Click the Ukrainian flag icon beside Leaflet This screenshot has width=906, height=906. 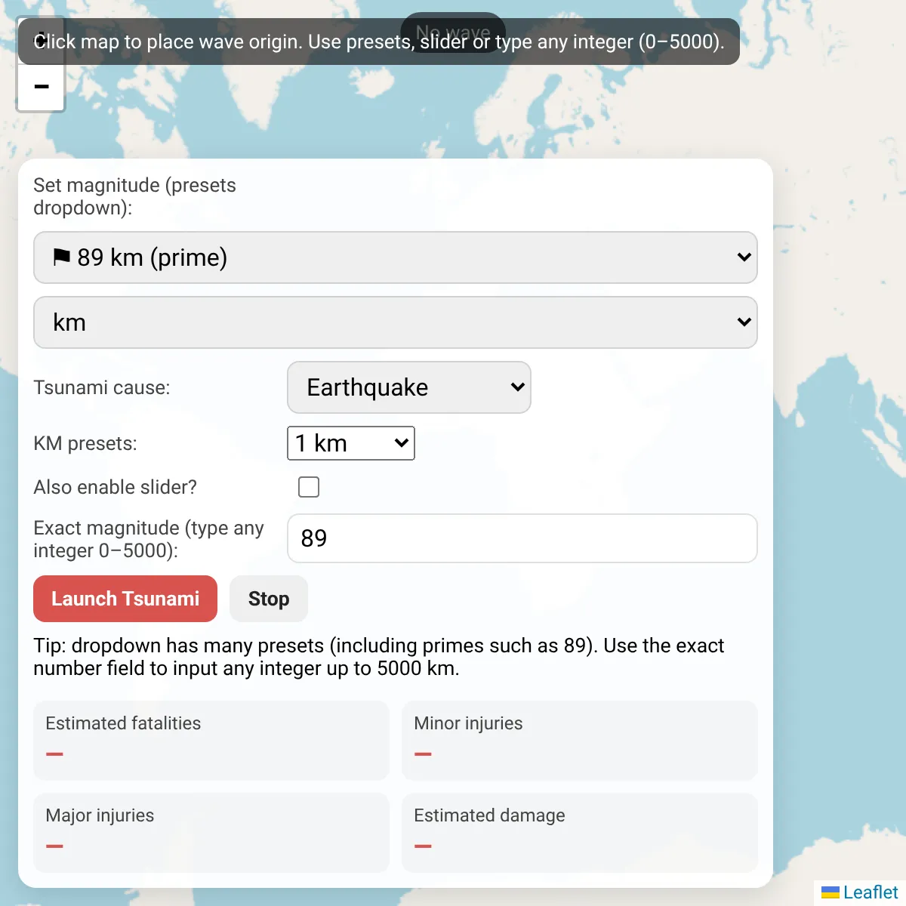pos(830,892)
